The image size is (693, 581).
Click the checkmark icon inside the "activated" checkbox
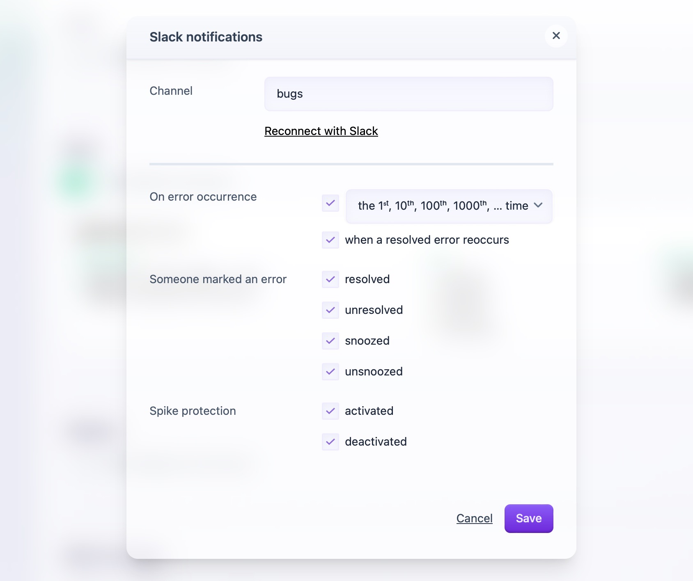point(330,411)
